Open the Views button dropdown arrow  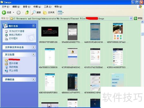coord(63,13)
